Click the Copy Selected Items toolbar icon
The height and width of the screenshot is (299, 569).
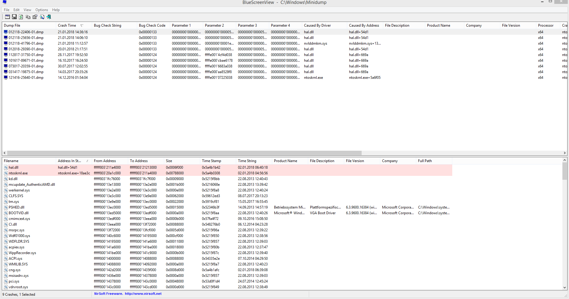(x=28, y=17)
